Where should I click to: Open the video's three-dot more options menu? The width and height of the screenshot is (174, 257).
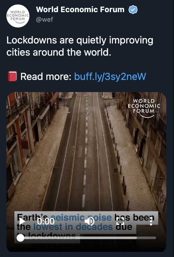[x=151, y=222]
